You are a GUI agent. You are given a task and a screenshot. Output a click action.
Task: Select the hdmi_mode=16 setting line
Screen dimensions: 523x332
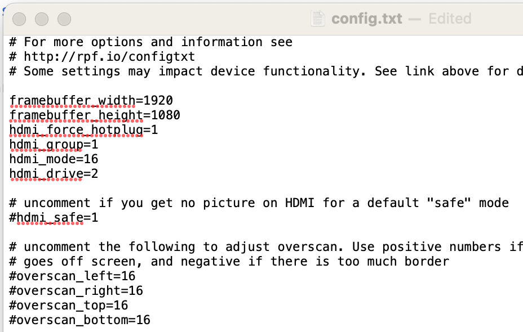tap(54, 159)
